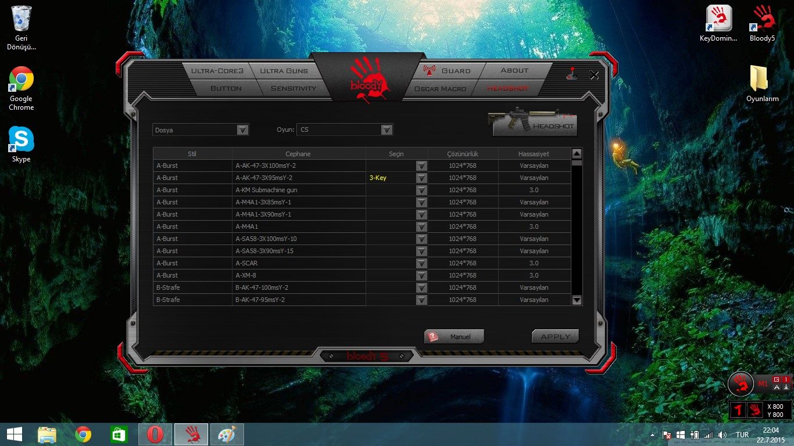Select the Skype desktop shortcut
Viewport: 794px width, 446px height.
[x=22, y=145]
